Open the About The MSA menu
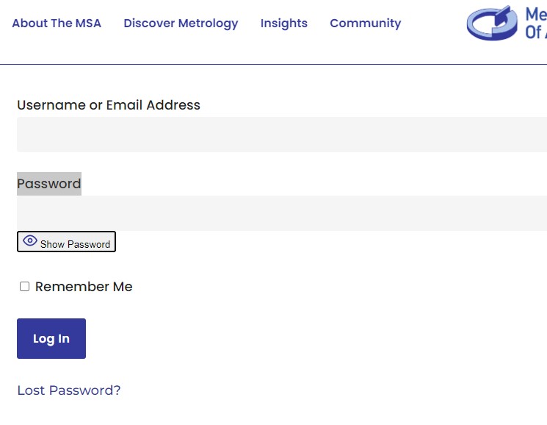 coord(57,23)
